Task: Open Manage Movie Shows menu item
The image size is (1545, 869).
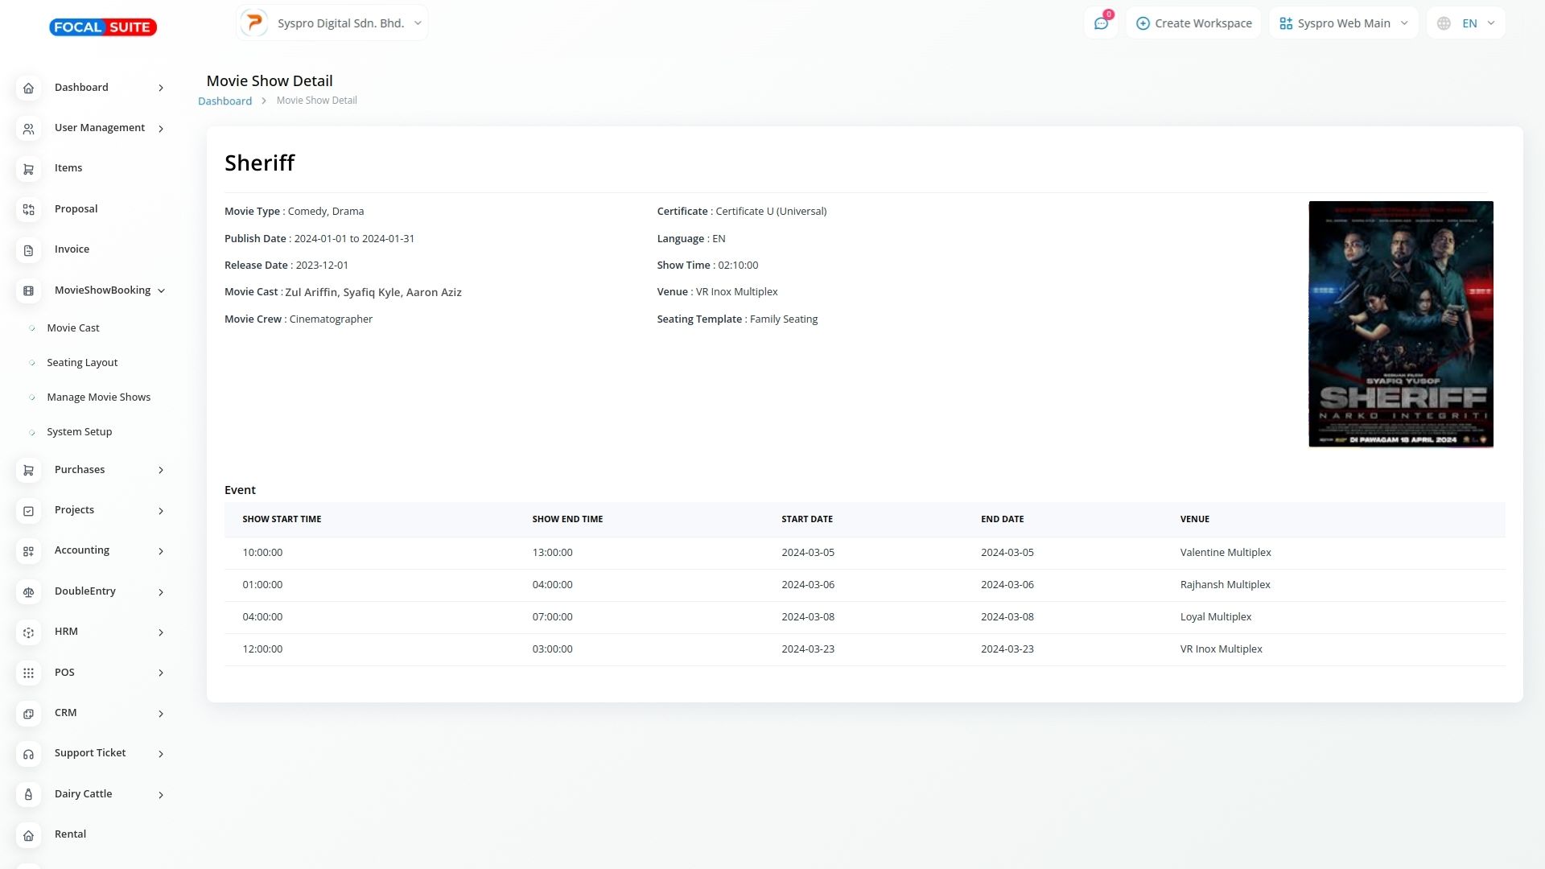Action: [98, 397]
